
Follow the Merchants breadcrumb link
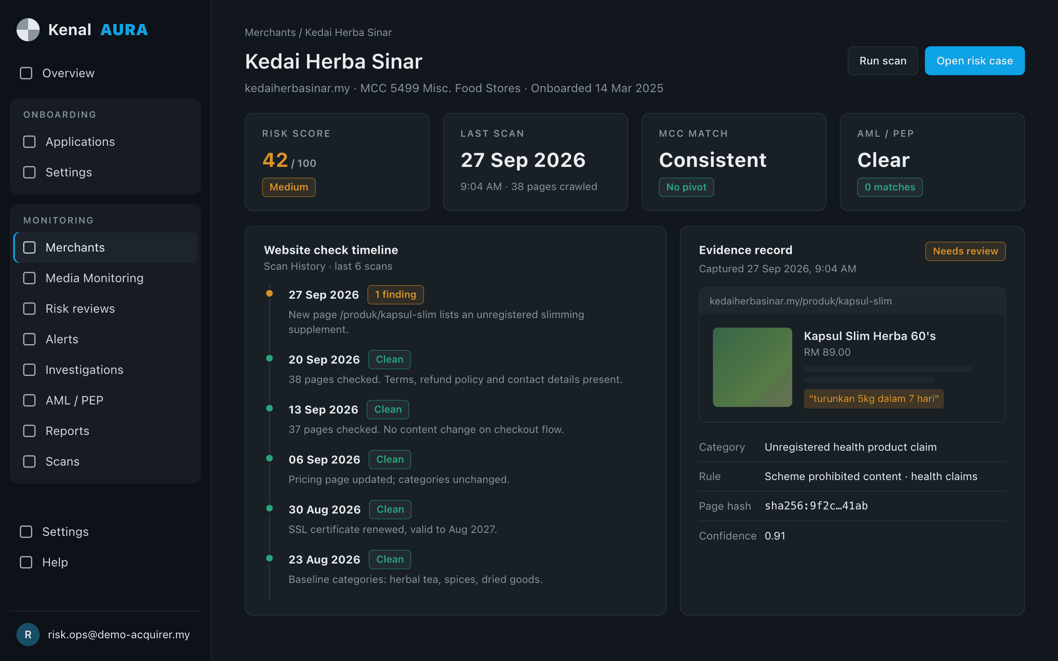coord(270,32)
